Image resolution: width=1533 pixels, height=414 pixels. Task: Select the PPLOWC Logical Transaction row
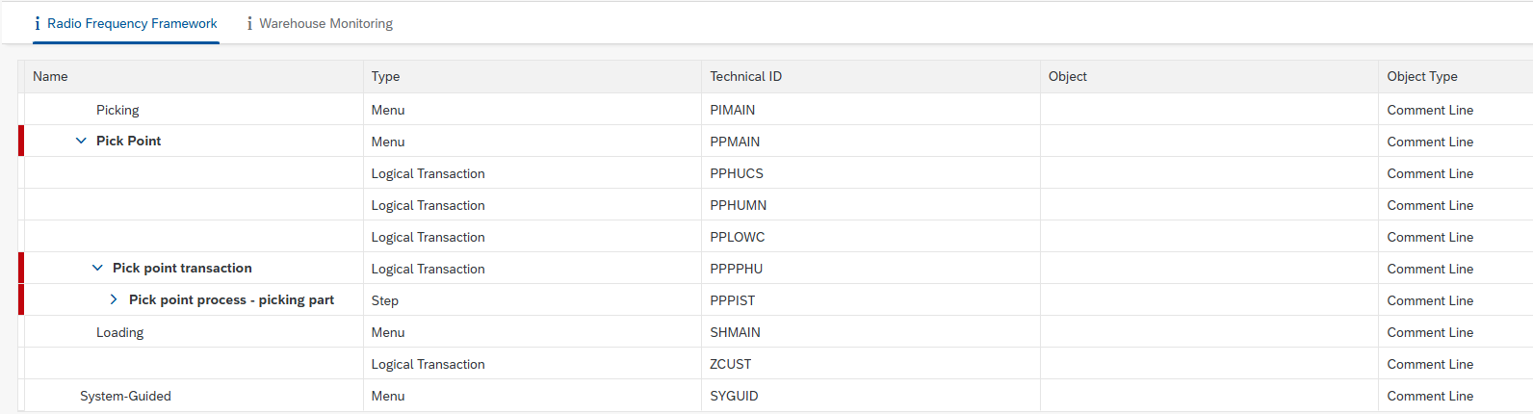coord(776,237)
